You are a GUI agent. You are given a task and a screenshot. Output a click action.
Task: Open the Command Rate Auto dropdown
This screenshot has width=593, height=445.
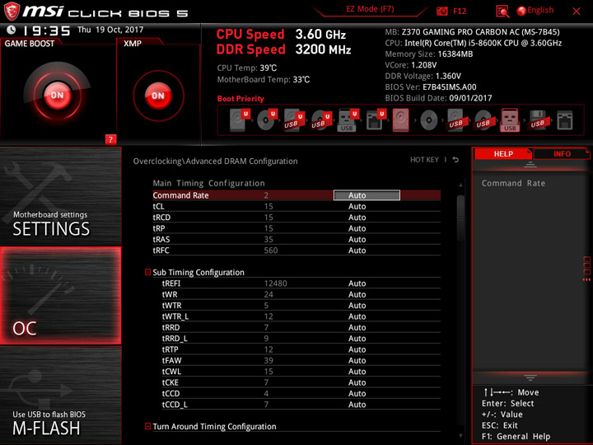click(367, 195)
